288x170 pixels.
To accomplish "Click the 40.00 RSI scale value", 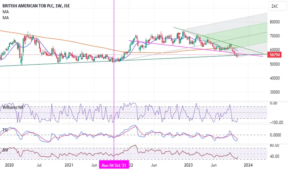I will click(x=274, y=156).
